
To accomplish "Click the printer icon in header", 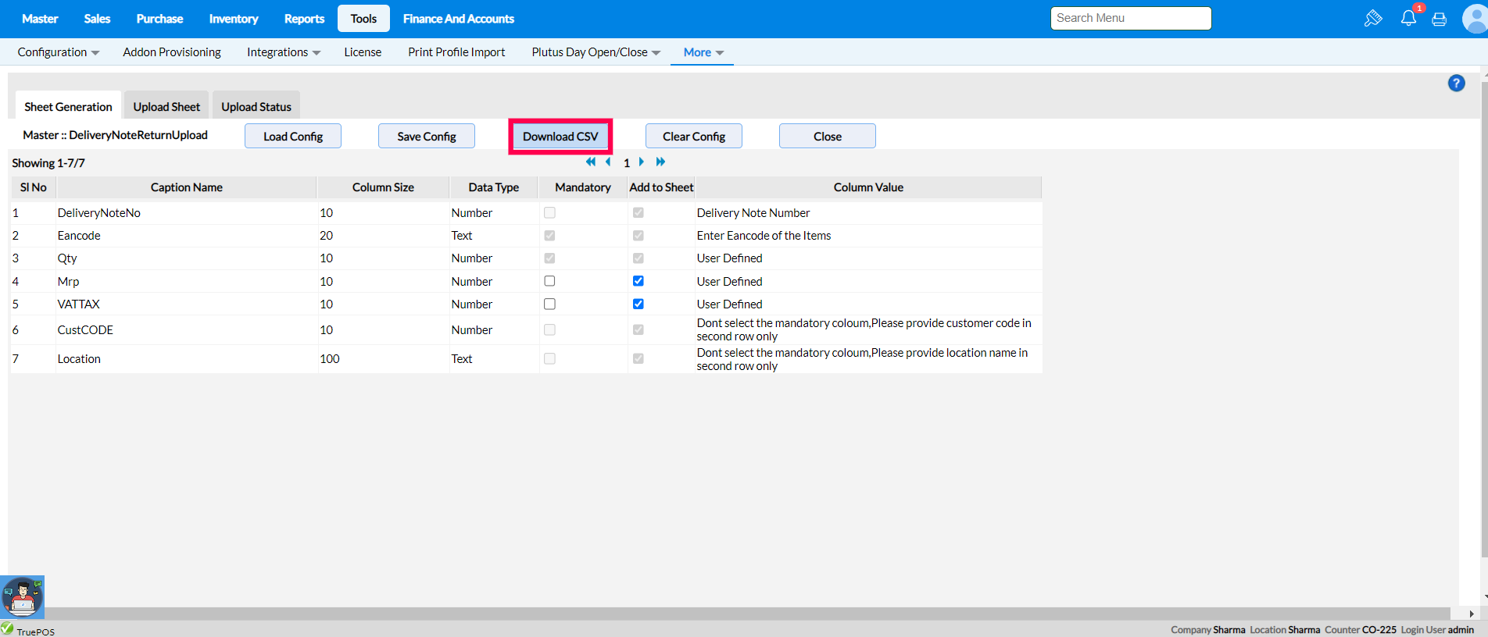I will (x=1439, y=20).
